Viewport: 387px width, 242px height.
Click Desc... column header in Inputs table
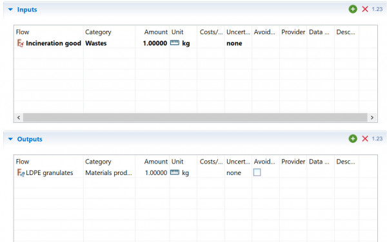346,32
